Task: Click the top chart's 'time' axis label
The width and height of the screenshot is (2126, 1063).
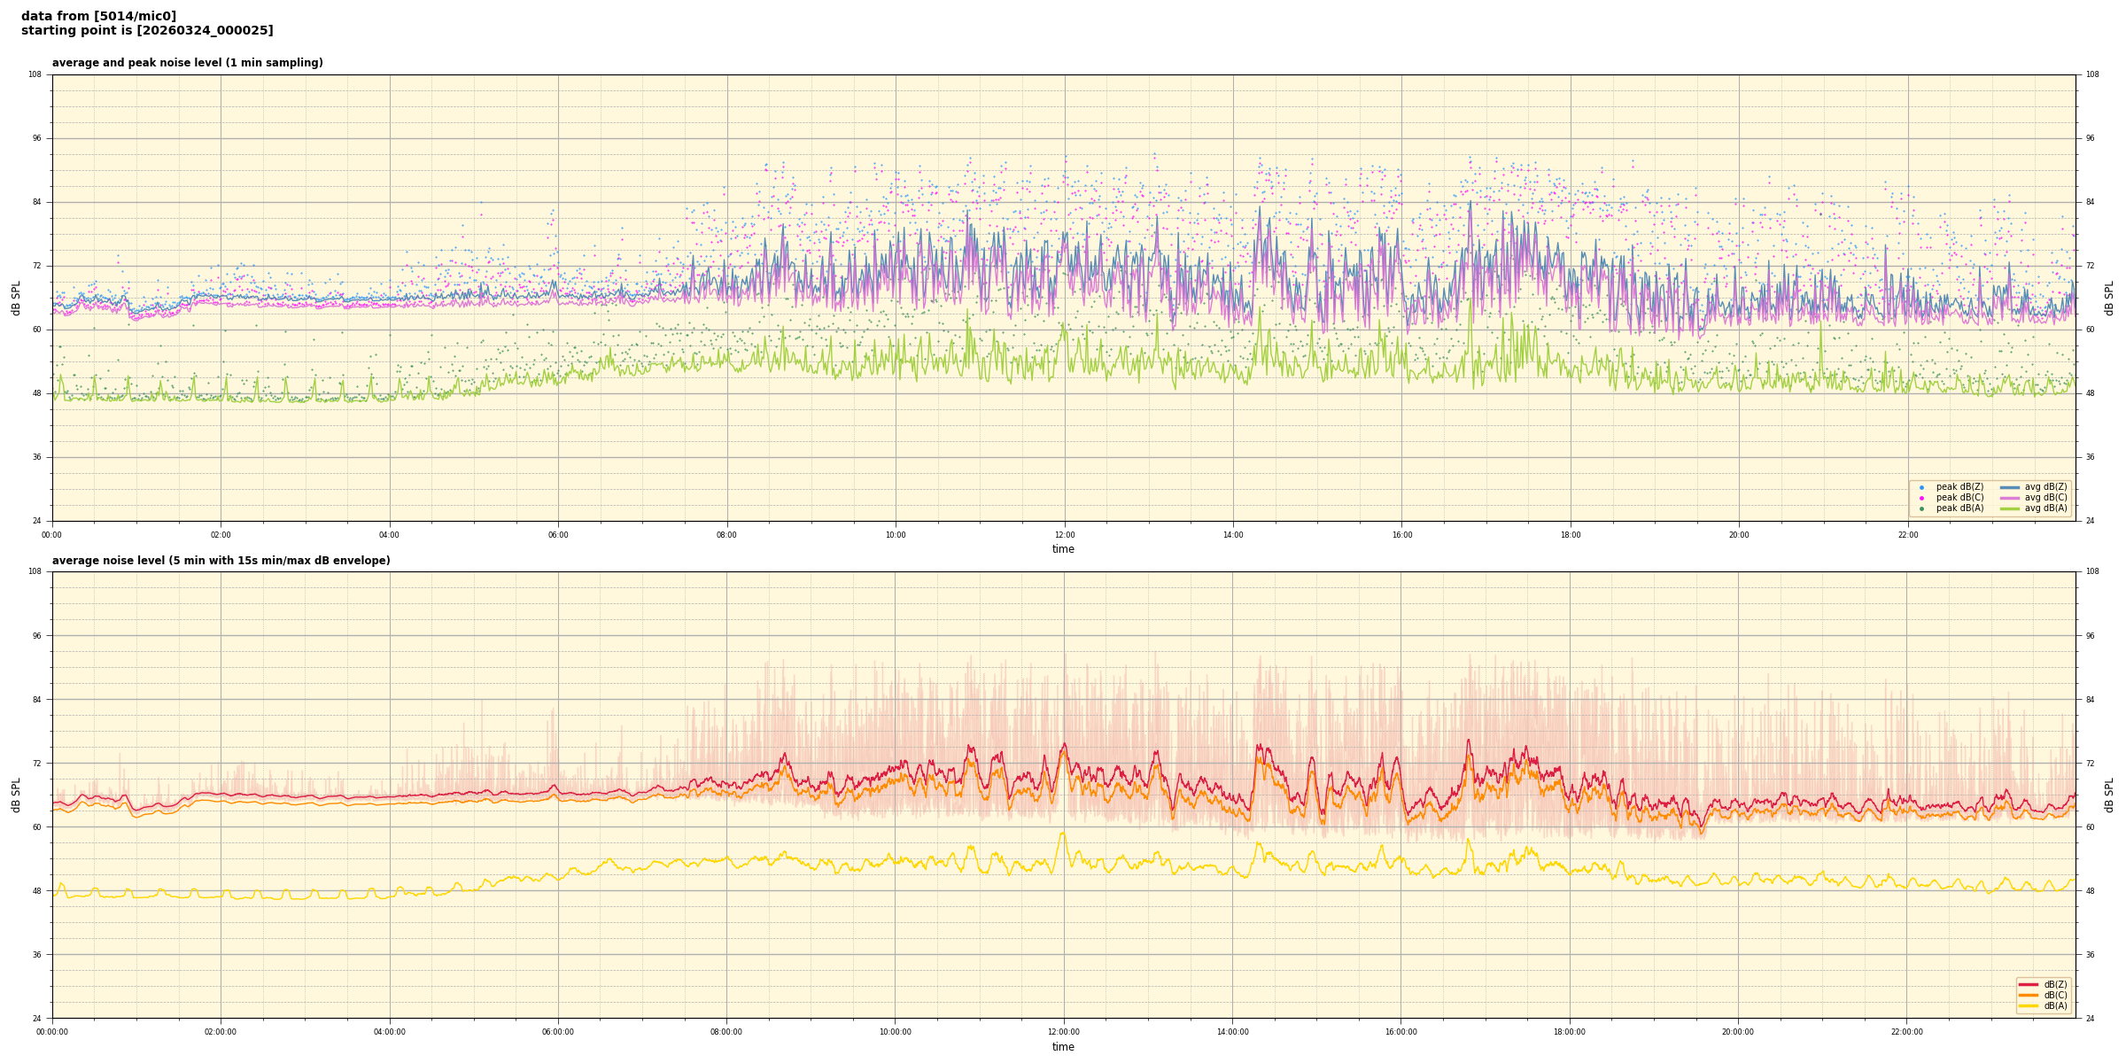Action: (x=1063, y=549)
